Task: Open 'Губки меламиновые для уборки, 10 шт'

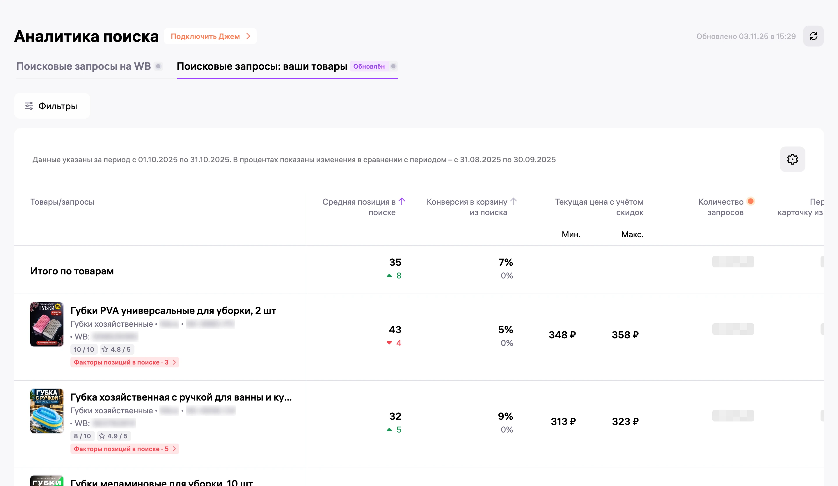Action: pos(161,483)
